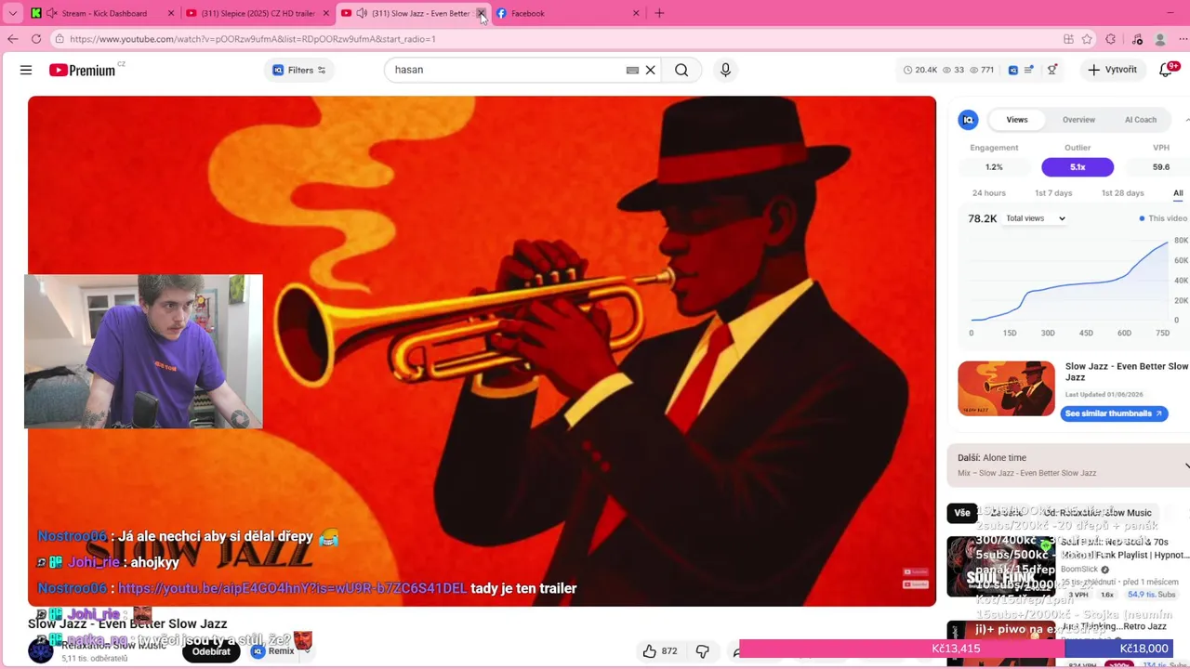The height and width of the screenshot is (669, 1190).
Task: Click Odebírat subscribe button
Action: point(211,651)
